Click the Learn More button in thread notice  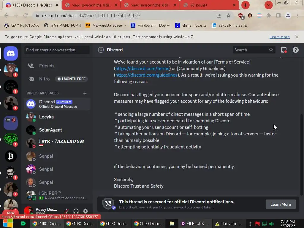[x=281, y=204]
